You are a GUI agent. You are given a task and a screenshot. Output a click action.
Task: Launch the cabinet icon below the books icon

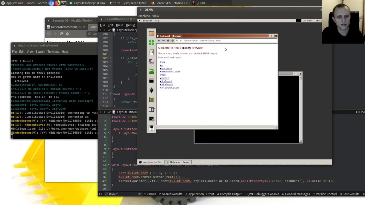(151, 110)
